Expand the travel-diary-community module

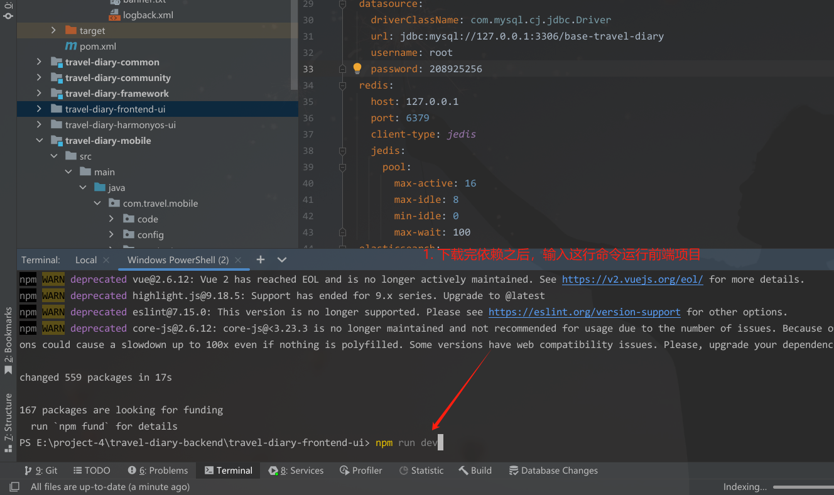click(39, 78)
